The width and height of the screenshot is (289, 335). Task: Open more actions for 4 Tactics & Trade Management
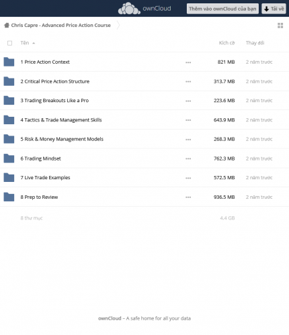(188, 120)
